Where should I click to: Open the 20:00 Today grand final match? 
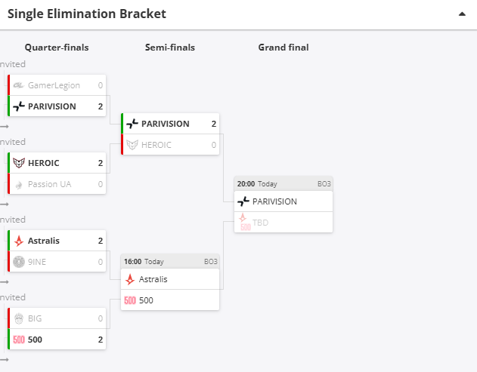pos(283,183)
